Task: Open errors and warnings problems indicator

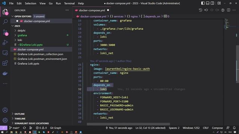Action: [x=41, y=128]
